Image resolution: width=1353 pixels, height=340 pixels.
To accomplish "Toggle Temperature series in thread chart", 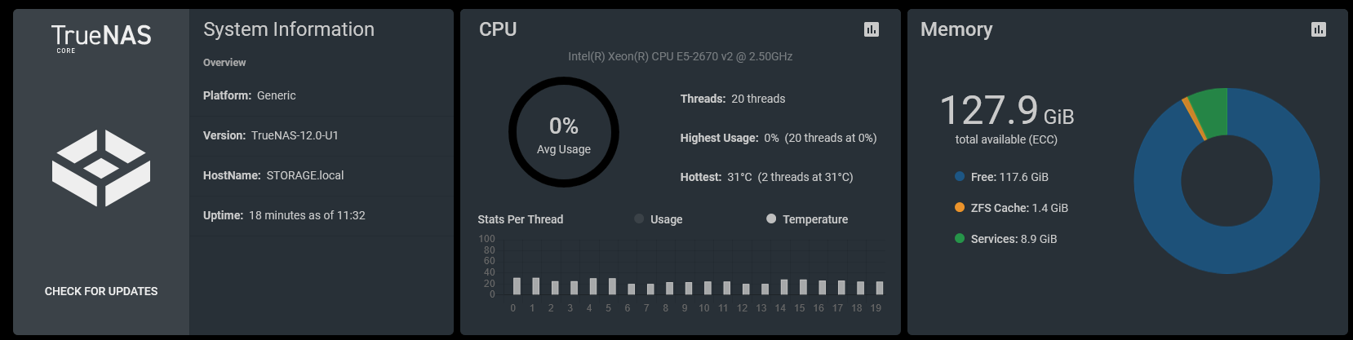I will pyautogui.click(x=807, y=219).
